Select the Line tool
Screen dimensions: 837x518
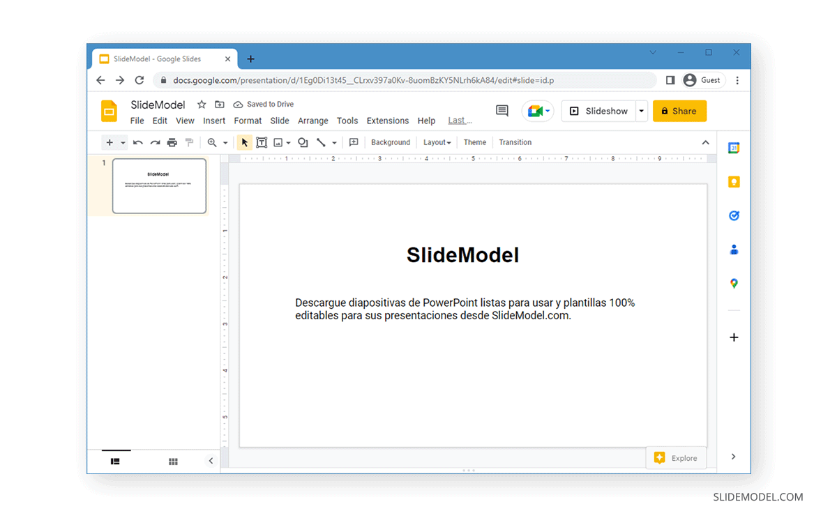click(x=321, y=142)
